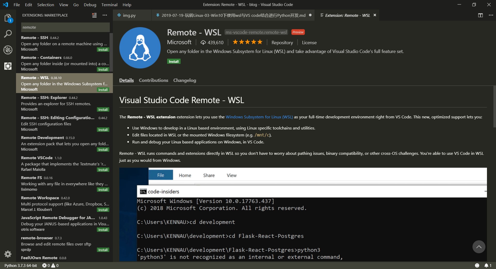Install remote-browser by sprdp
This screenshot has height=269, width=496.
[x=103, y=250]
